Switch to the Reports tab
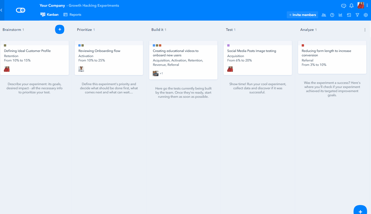 [72, 15]
